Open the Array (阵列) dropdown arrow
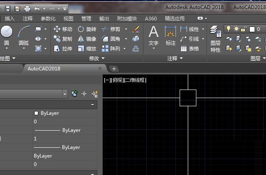This screenshot has width=266, height=175. [125, 49]
